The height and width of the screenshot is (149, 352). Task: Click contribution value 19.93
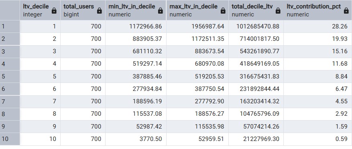[x=340, y=39]
